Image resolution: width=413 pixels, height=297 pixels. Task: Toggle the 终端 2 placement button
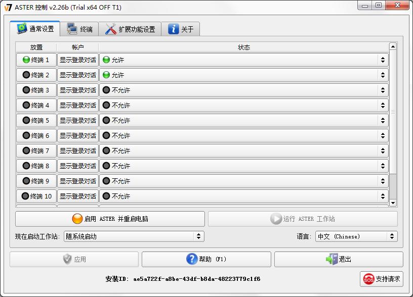pyautogui.click(x=36, y=75)
